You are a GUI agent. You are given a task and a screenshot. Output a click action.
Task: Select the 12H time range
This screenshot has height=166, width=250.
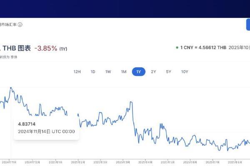coord(77,72)
